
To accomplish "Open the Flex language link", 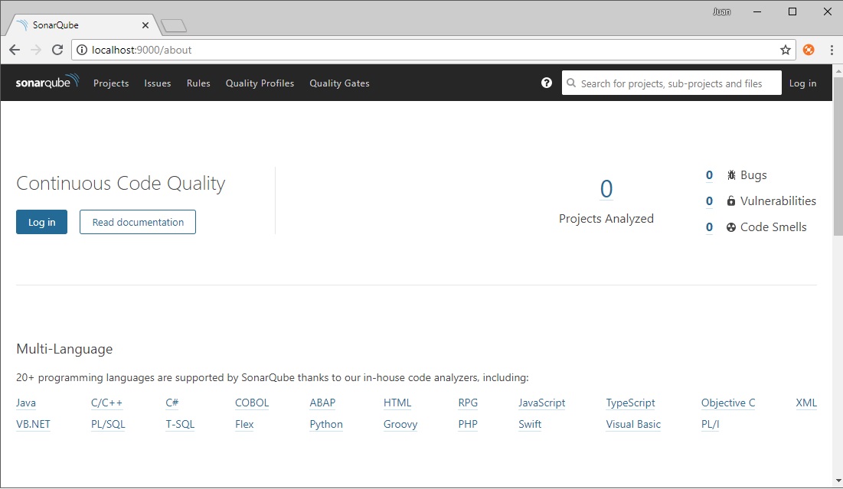I will click(x=244, y=425).
